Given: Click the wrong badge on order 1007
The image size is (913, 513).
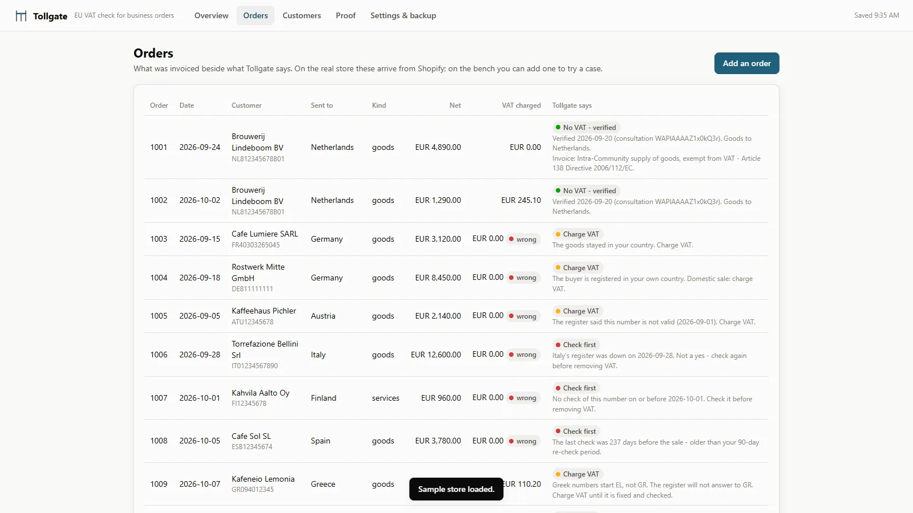Looking at the screenshot, I should (523, 398).
